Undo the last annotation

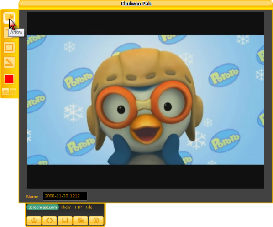(x=5, y=91)
